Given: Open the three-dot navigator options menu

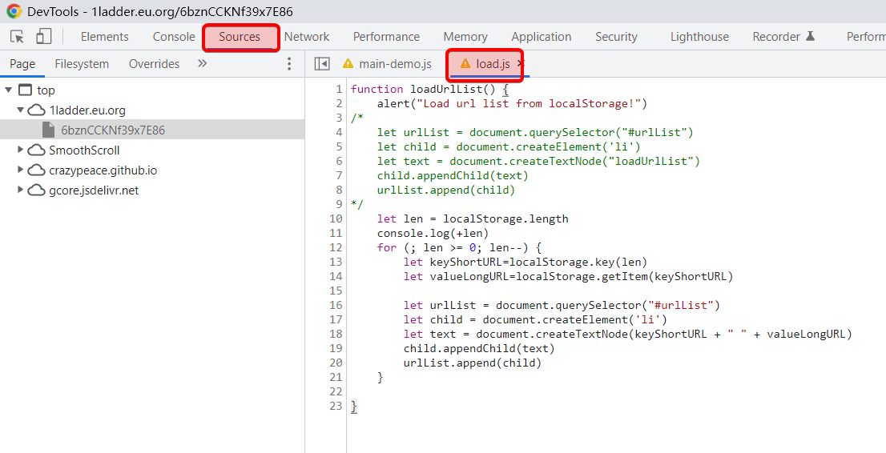Looking at the screenshot, I should [290, 64].
